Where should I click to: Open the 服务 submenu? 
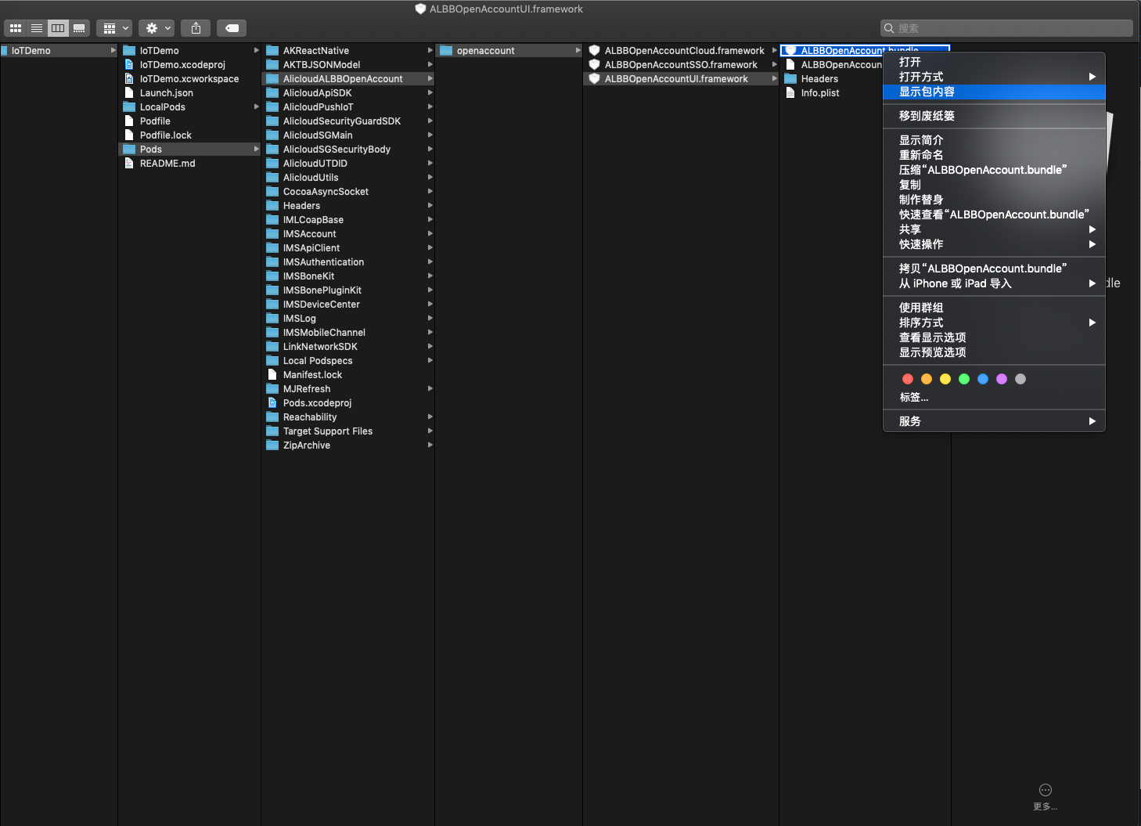[x=994, y=421]
